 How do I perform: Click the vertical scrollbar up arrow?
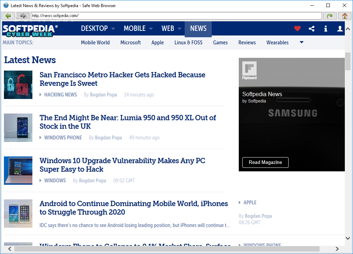click(x=348, y=29)
